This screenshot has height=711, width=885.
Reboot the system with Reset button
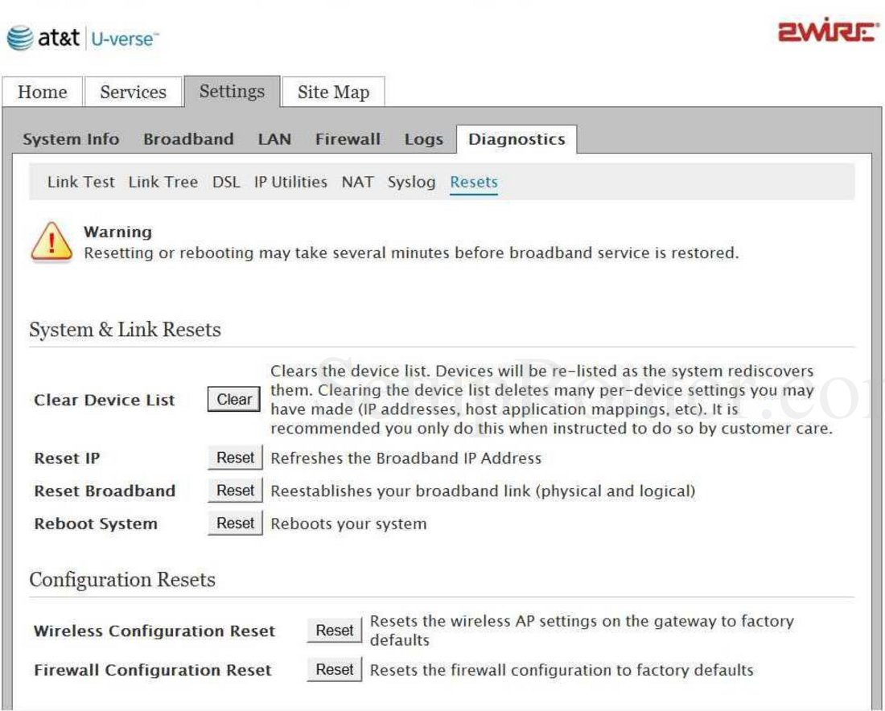235,524
